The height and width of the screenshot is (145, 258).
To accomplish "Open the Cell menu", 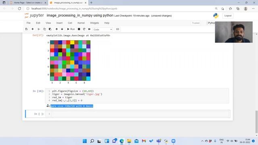I will (70, 23).
